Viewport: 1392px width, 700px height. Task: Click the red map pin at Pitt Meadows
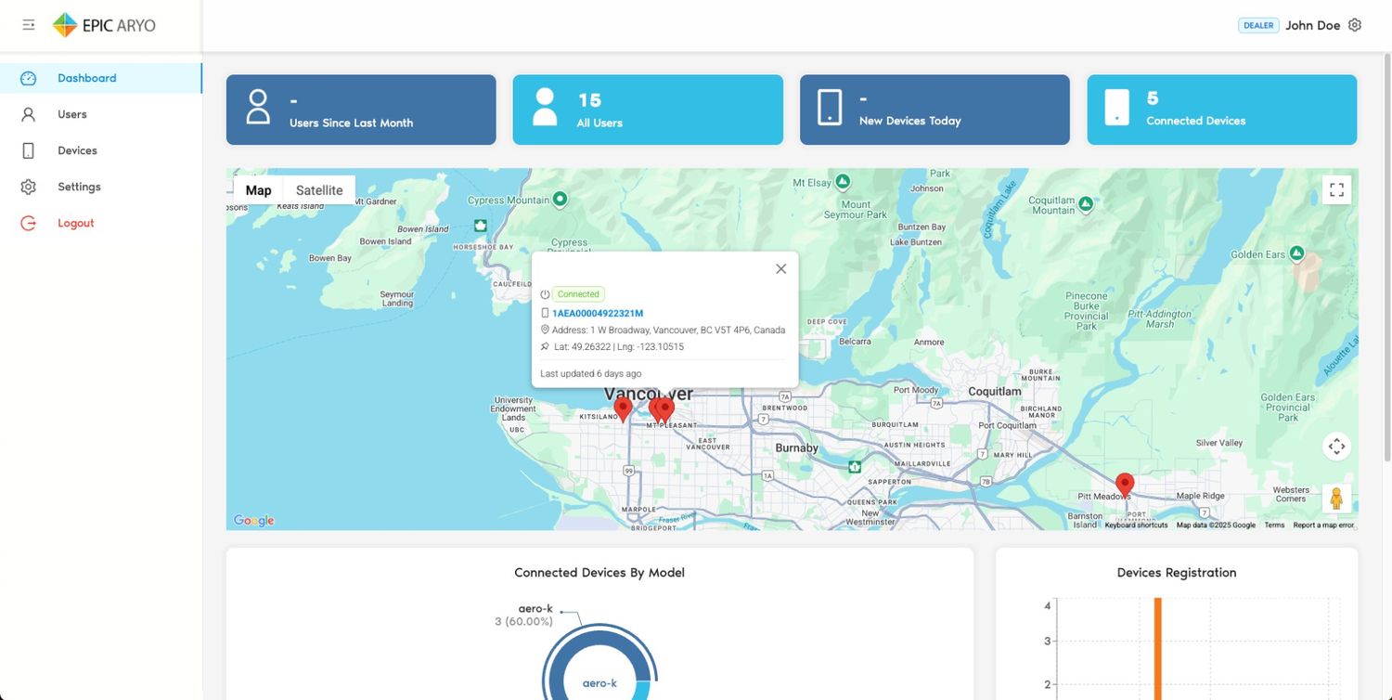coord(1125,484)
